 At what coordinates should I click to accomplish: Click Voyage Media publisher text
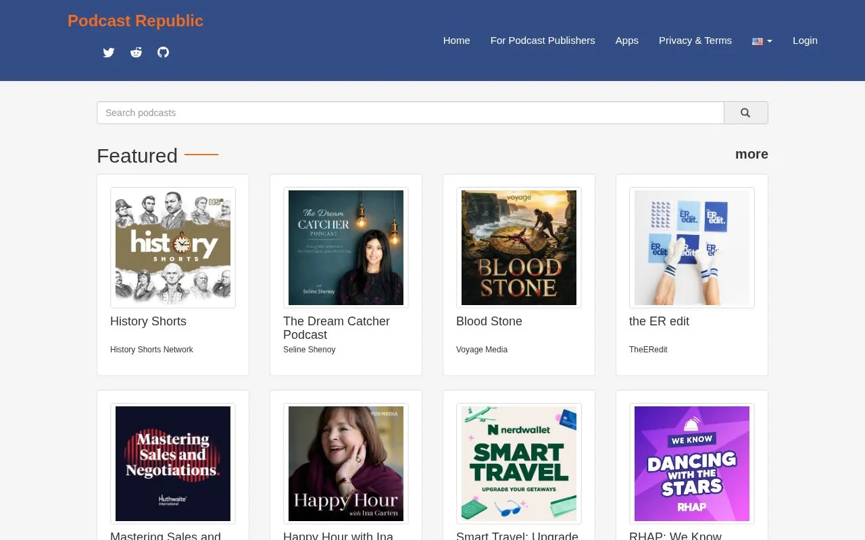pyautogui.click(x=482, y=350)
